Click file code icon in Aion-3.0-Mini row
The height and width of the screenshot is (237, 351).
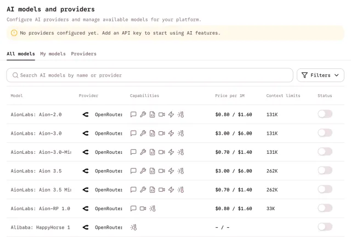point(152,152)
